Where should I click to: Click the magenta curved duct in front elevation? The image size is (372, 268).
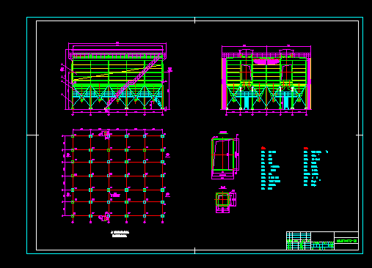pos(266,61)
